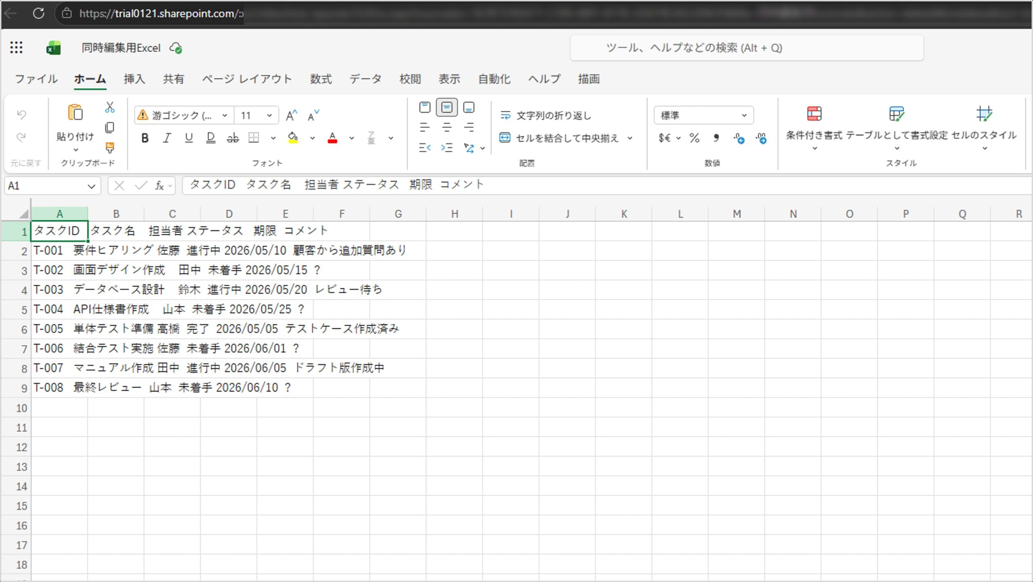Click the increase indent icon
Viewport: 1033px width, 582px height.
coord(446,148)
